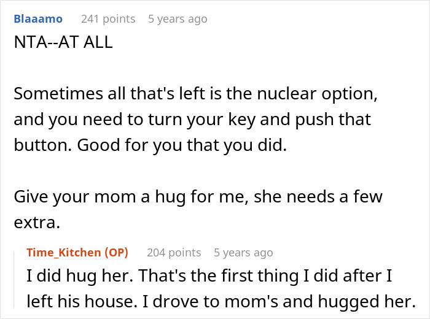The height and width of the screenshot is (319, 430).
Task: Open the Time_Kitchen user profile
Action: [x=65, y=253]
